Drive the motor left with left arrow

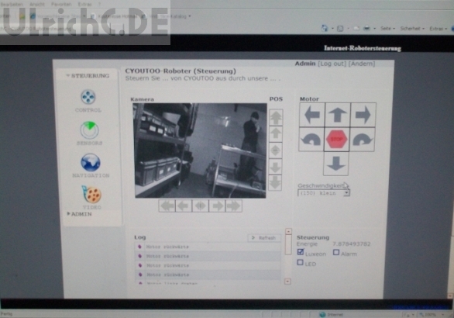coord(312,115)
